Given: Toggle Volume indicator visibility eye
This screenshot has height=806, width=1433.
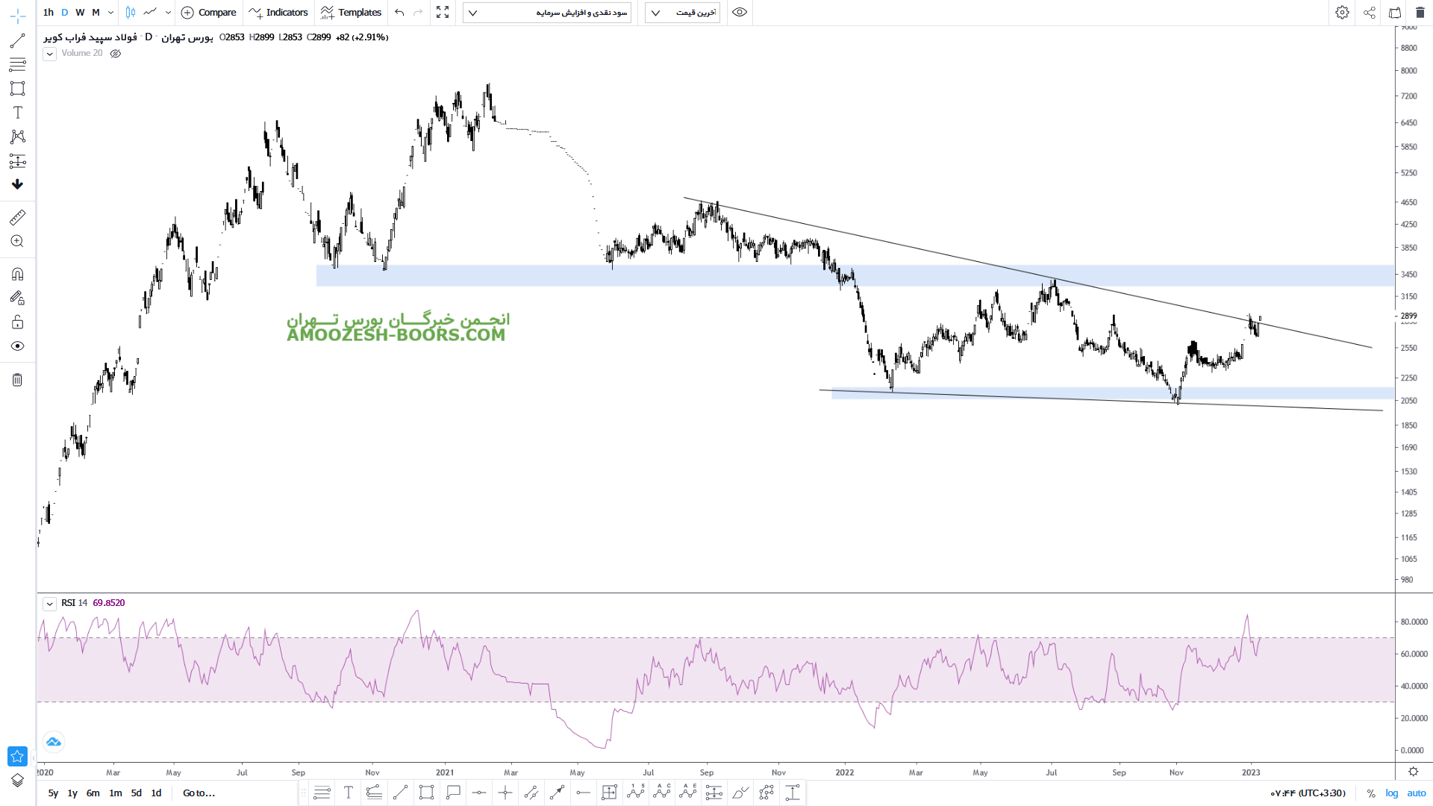Looking at the screenshot, I should coord(116,54).
